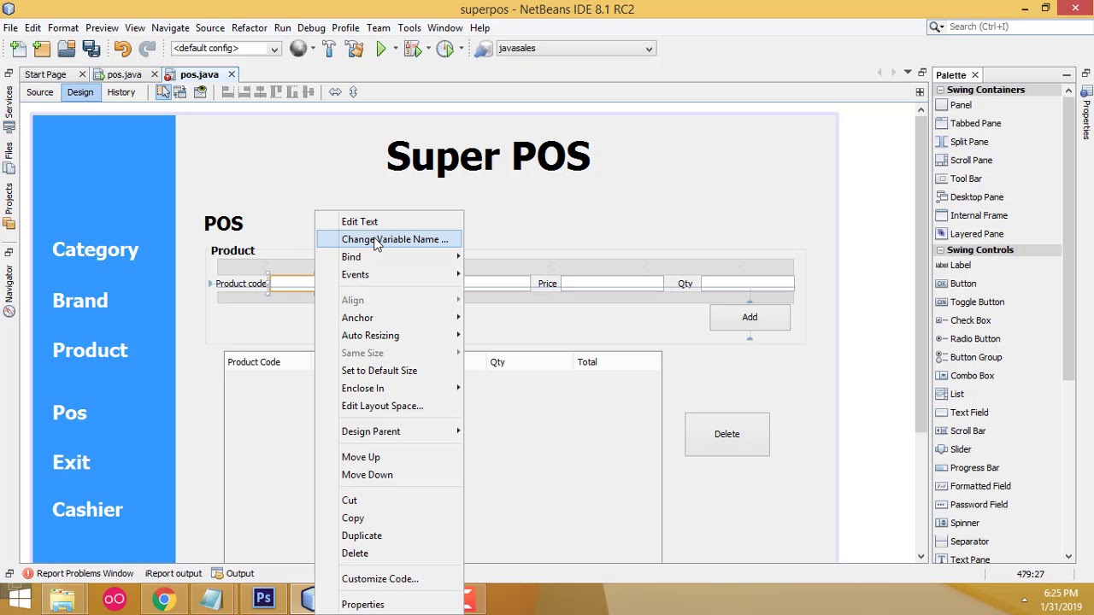The image size is (1094, 615).
Task: Close the Palette panel
Action: [974, 75]
